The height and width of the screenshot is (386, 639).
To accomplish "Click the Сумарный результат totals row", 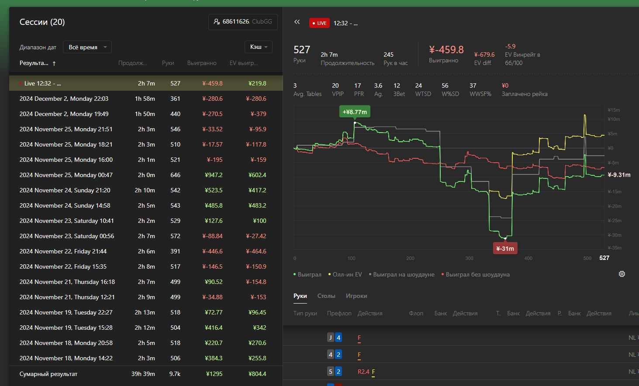I will 146,374.
